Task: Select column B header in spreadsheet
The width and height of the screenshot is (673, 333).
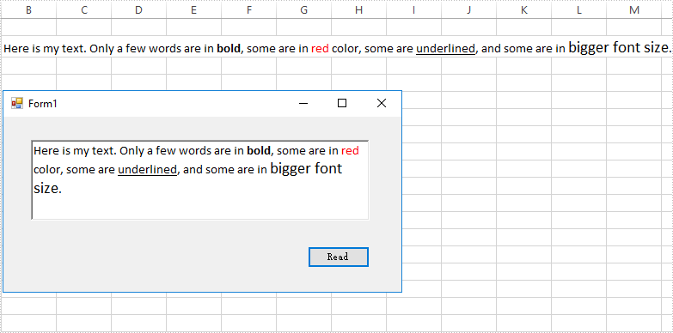Action: tap(28, 9)
